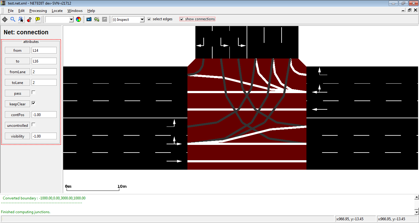This screenshot has height=223, width=419.
Task: Click the locate-with-cursor magnifier icon
Action: tap(21, 19)
